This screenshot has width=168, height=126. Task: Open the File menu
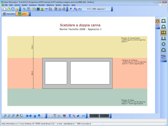tap(6, 5)
